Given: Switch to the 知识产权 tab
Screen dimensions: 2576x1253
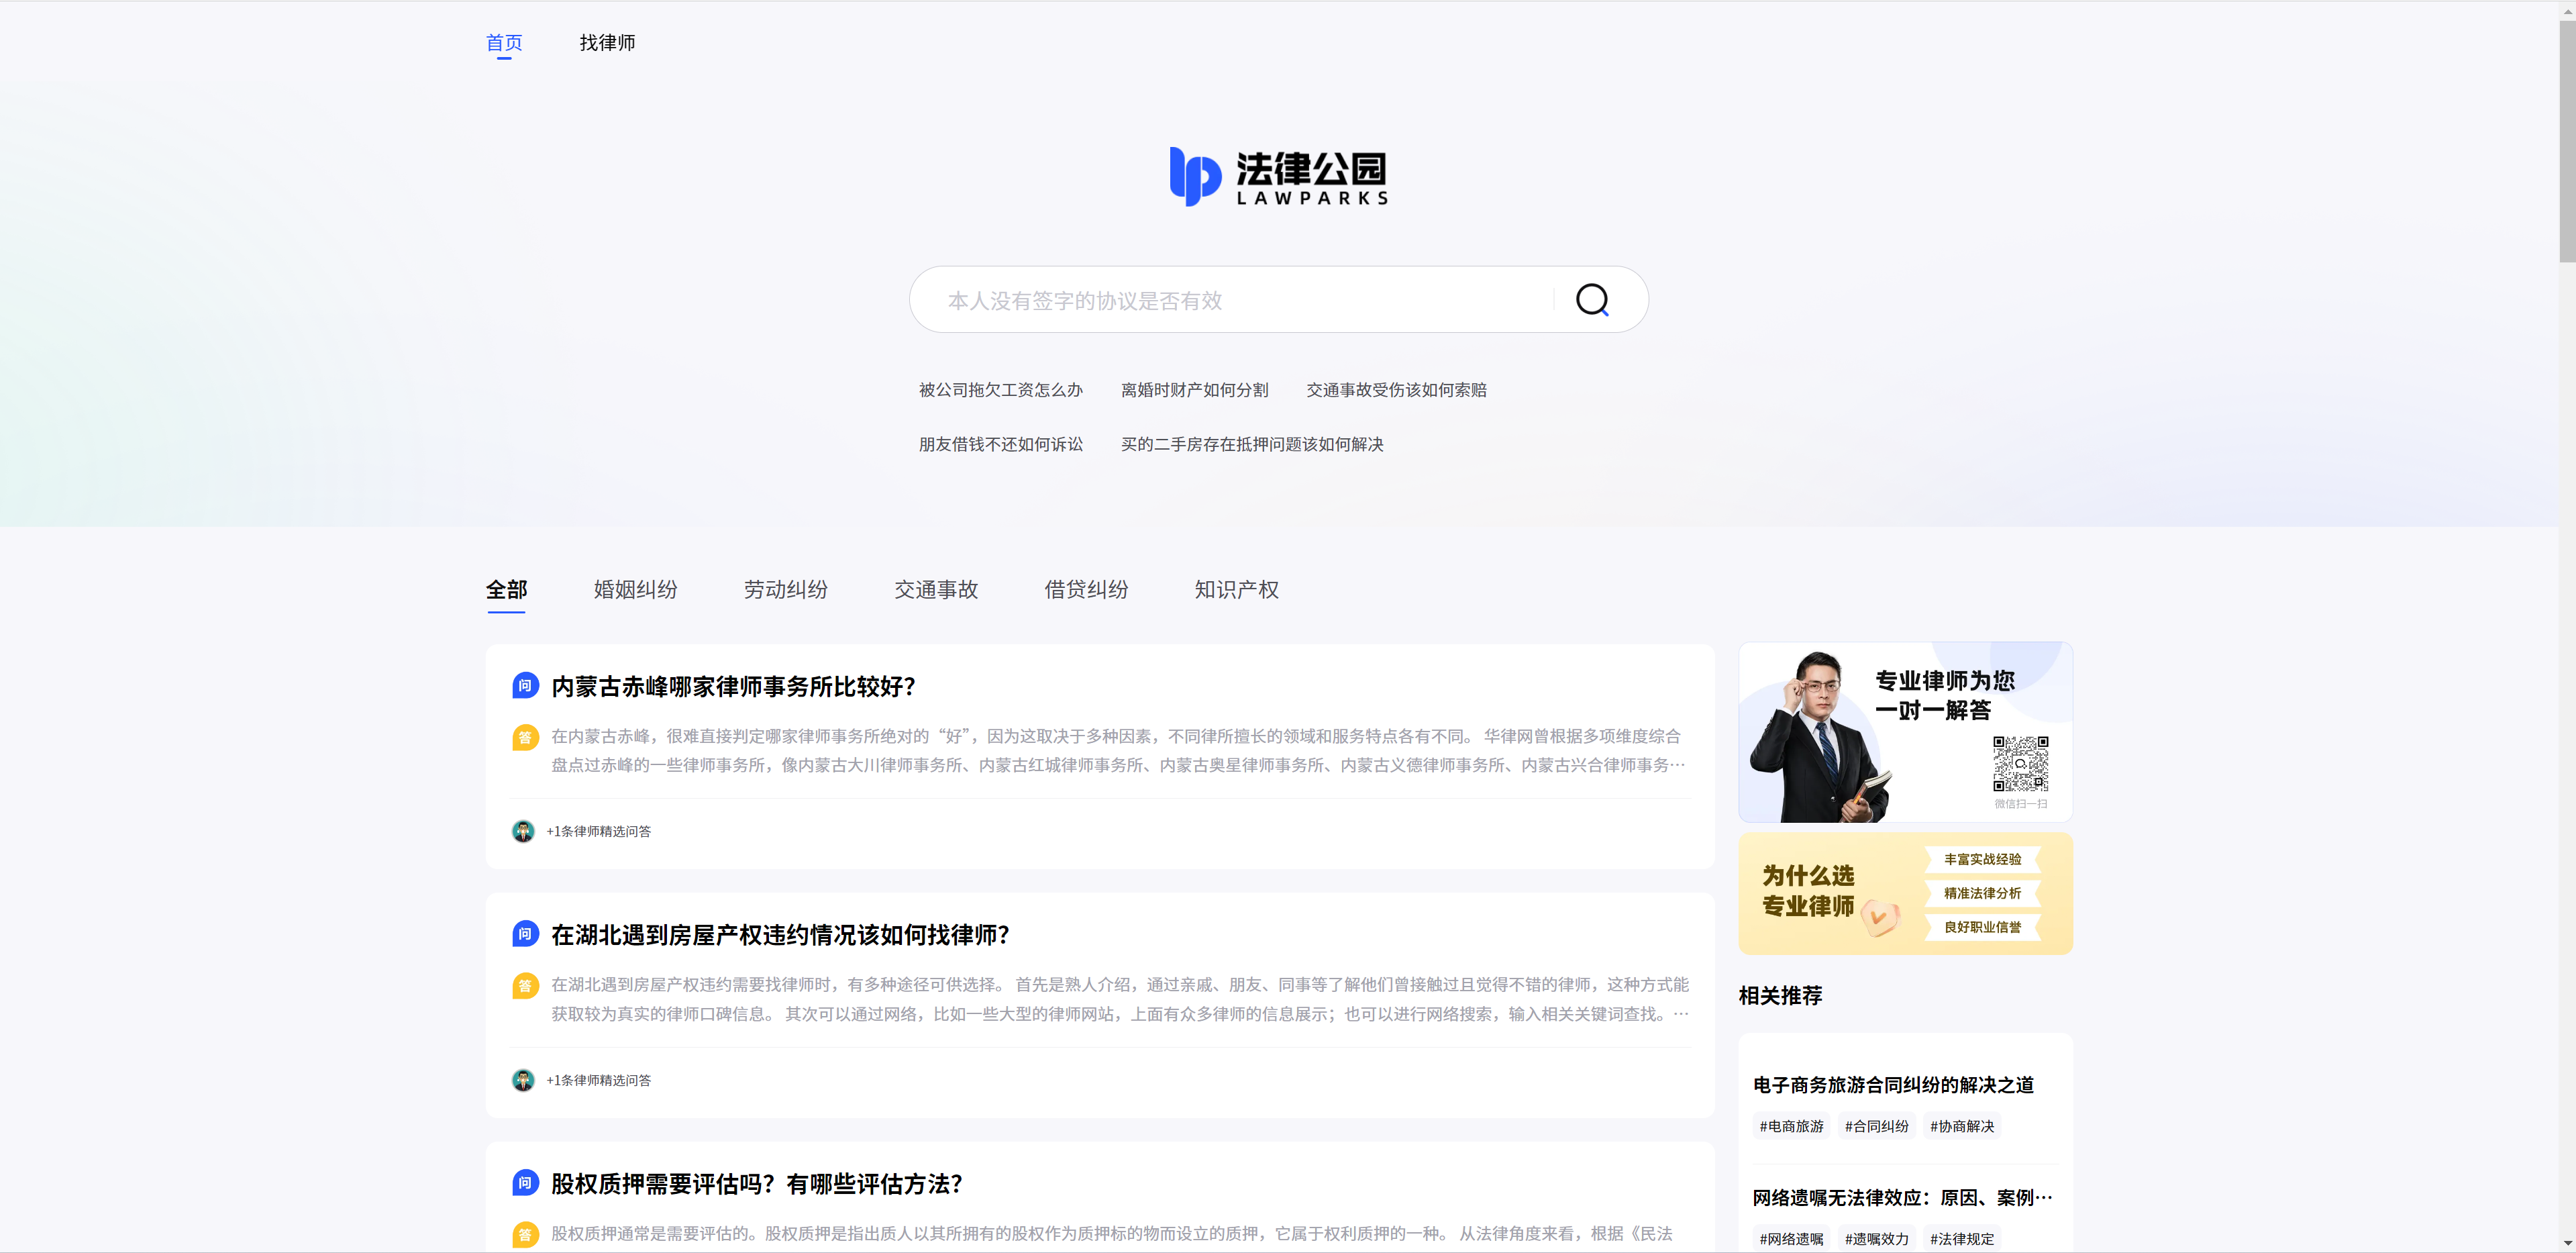Looking at the screenshot, I should 1236,590.
